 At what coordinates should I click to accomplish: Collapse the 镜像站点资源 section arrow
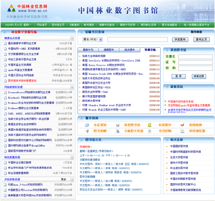coord(72,38)
